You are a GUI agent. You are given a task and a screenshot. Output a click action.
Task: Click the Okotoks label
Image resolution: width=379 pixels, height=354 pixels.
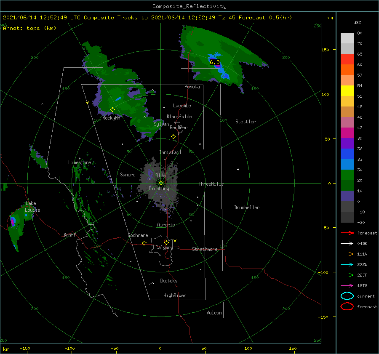click(x=168, y=281)
